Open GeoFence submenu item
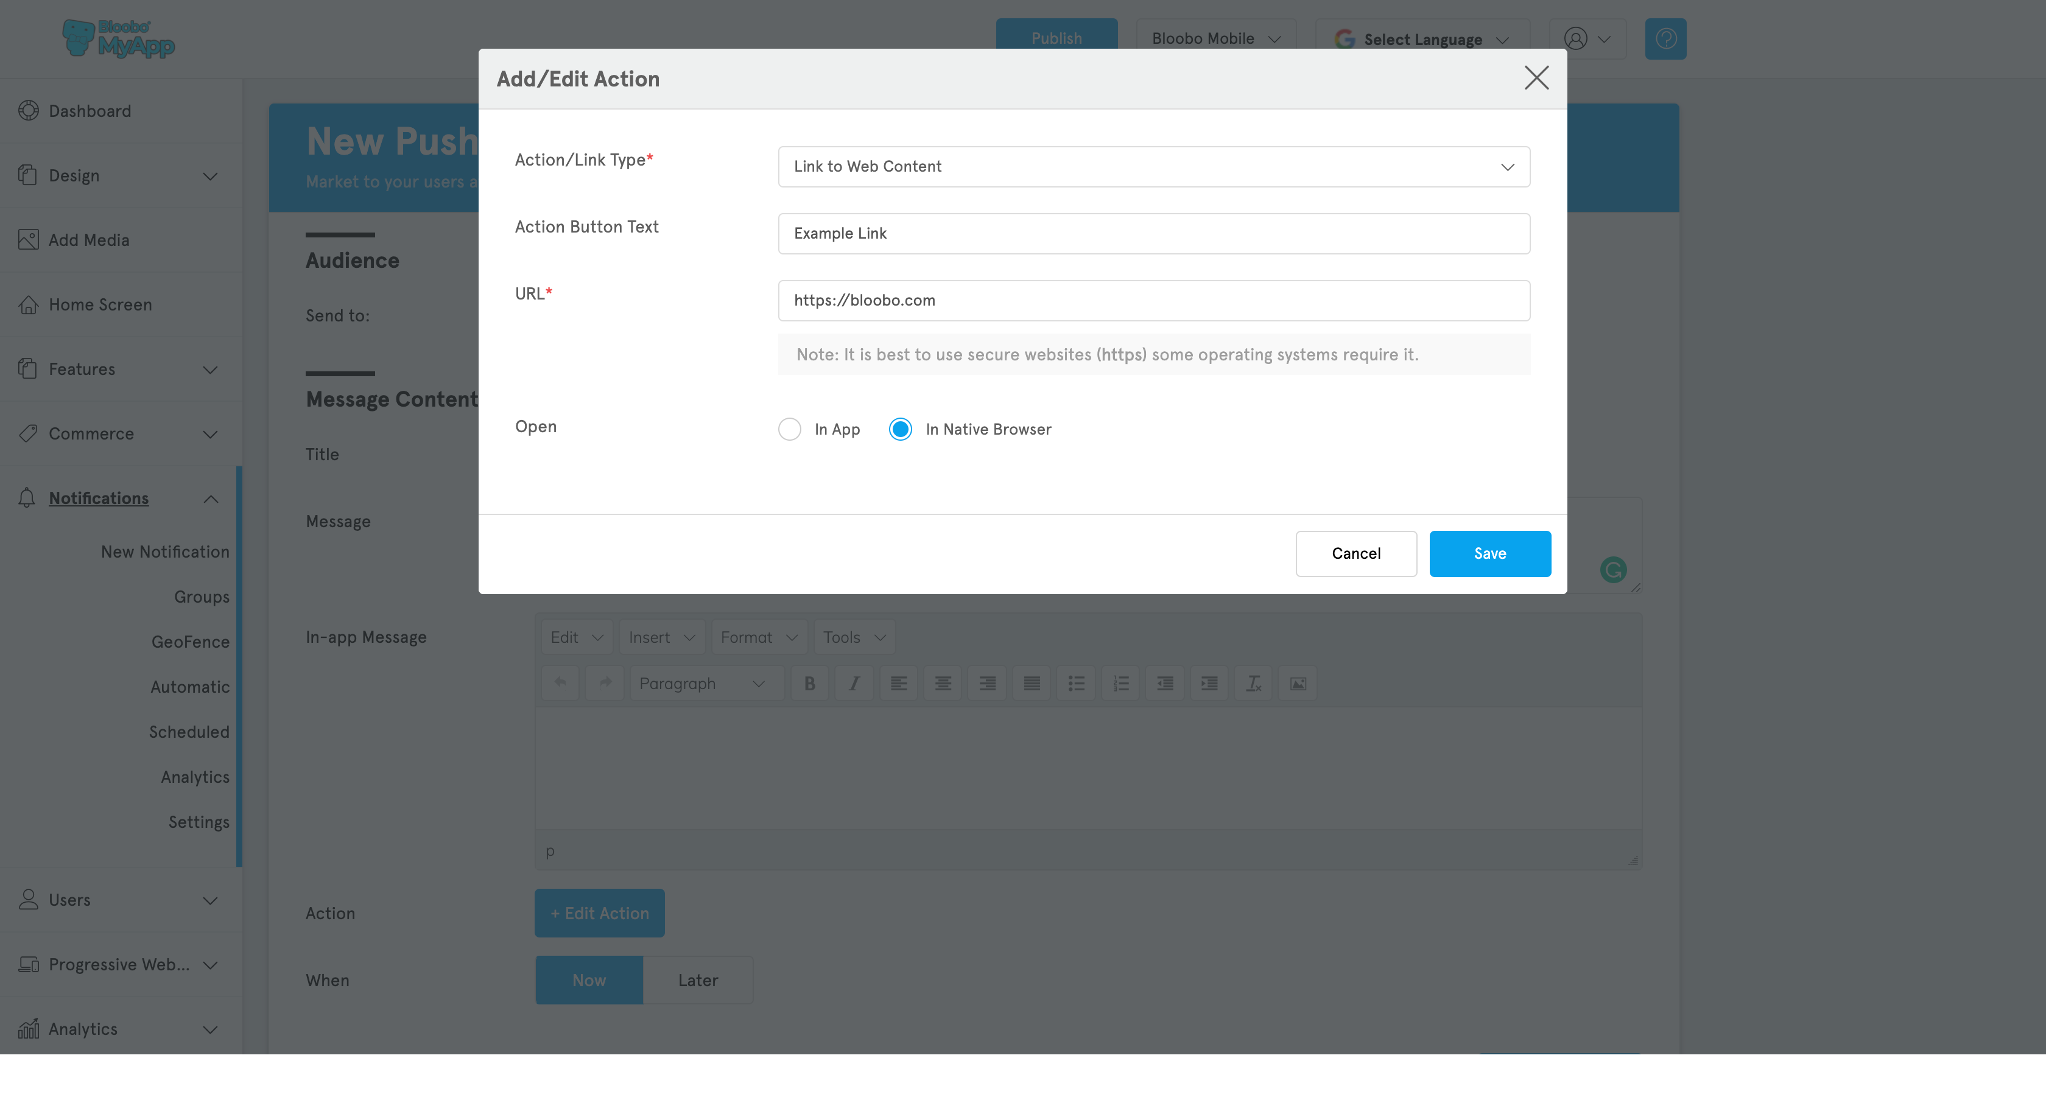2046x1114 pixels. coord(191,642)
